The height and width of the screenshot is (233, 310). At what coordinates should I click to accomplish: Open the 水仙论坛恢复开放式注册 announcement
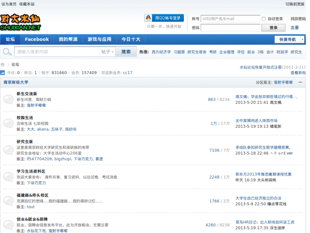coord(260,67)
